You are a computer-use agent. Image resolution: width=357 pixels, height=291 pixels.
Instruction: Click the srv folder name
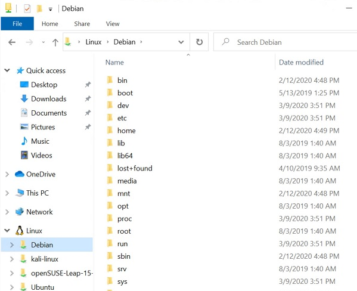tap(122, 269)
